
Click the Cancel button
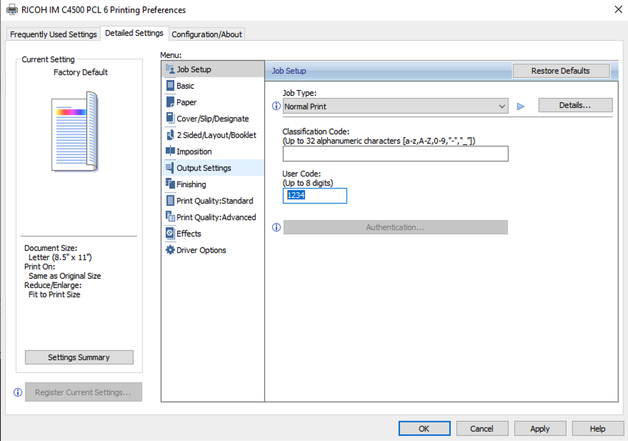pos(482,429)
